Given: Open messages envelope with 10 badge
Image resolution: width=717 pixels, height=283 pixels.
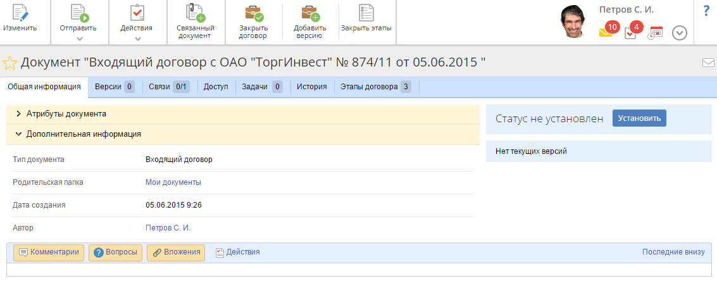Looking at the screenshot, I should [x=606, y=32].
